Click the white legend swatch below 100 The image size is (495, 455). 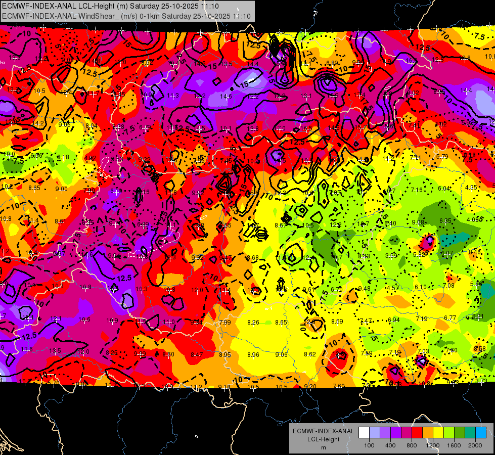[x=364, y=433]
